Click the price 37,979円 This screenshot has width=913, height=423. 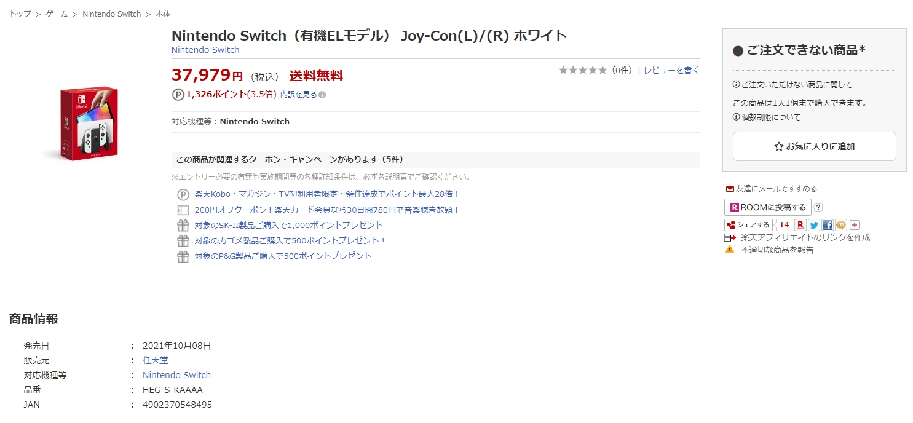point(207,75)
